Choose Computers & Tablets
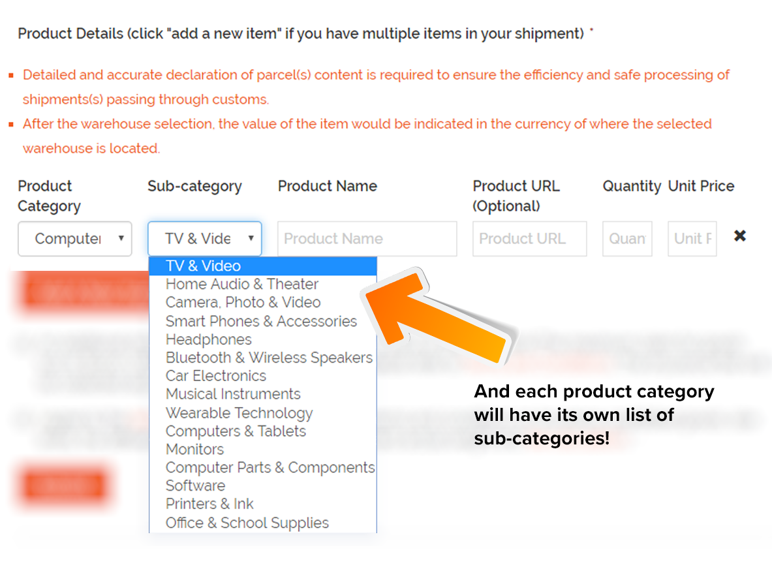Image resolution: width=772 pixels, height=571 pixels. [x=263, y=431]
